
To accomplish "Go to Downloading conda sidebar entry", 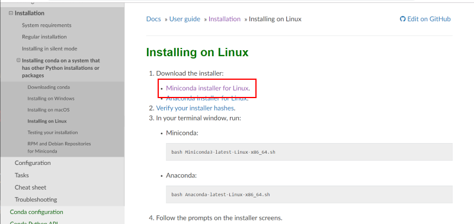I will [x=49, y=87].
